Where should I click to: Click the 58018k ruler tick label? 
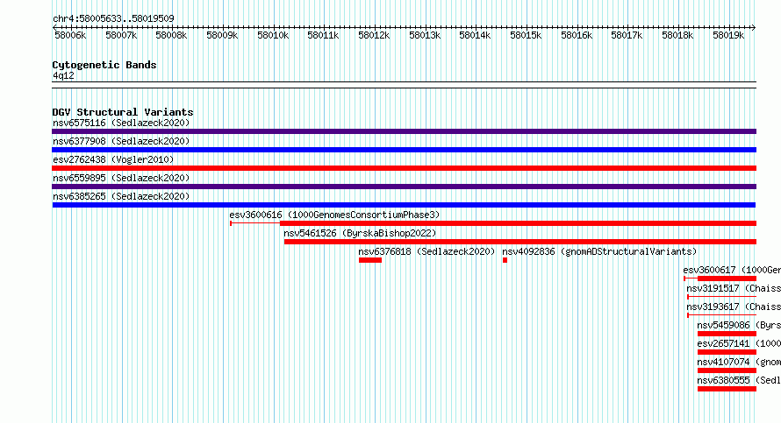(x=678, y=35)
